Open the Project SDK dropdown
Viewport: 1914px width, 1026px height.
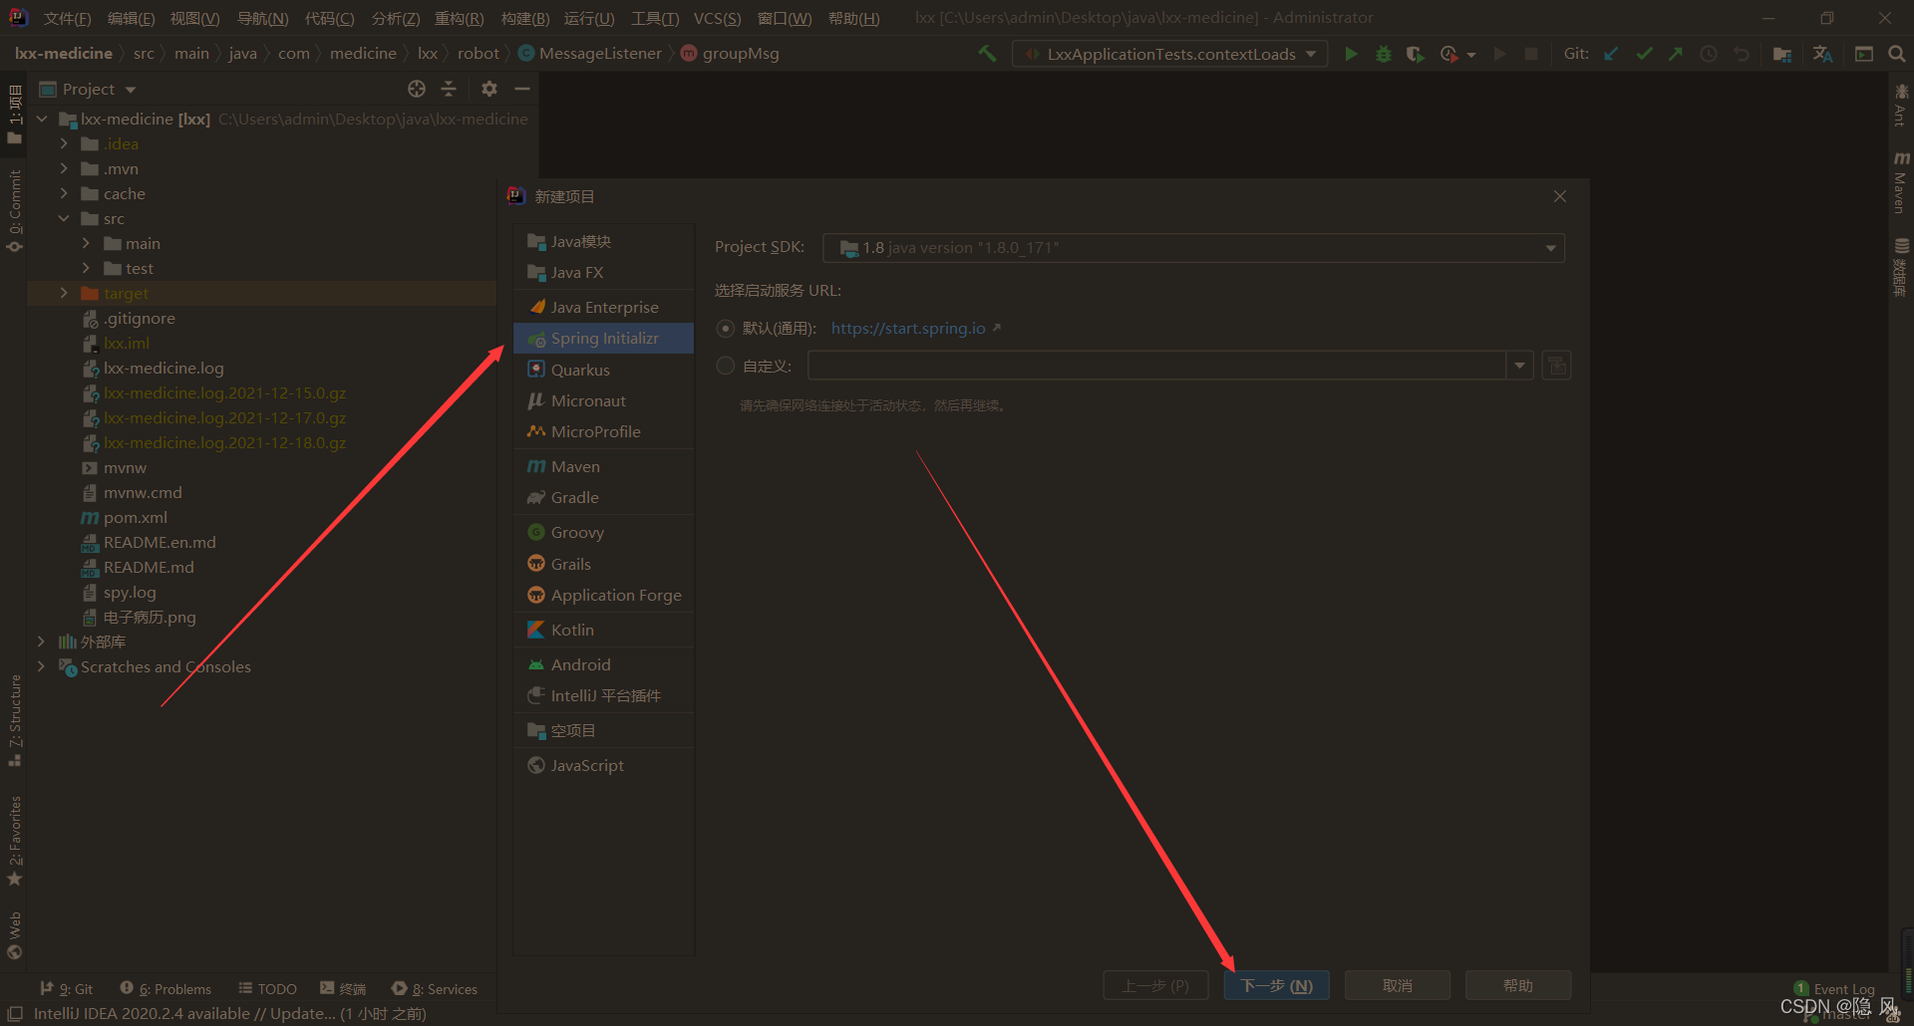pos(1193,248)
